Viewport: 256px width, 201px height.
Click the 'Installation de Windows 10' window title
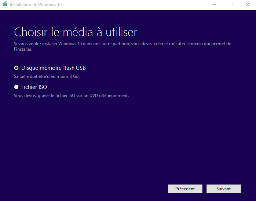pos(36,5)
